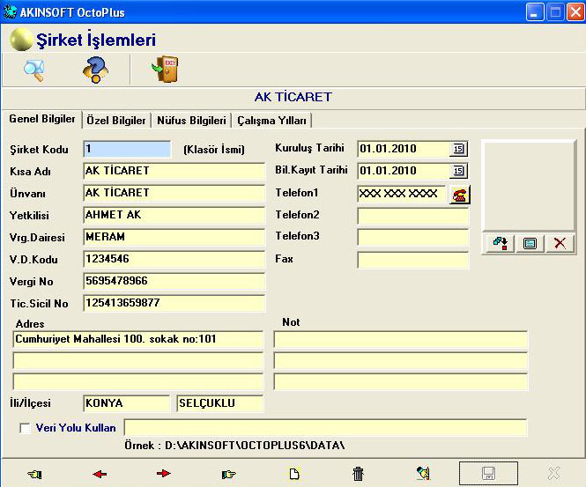The width and height of the screenshot is (586, 487).
Task: Open the Özel Bilgiler tab
Action: [x=115, y=121]
